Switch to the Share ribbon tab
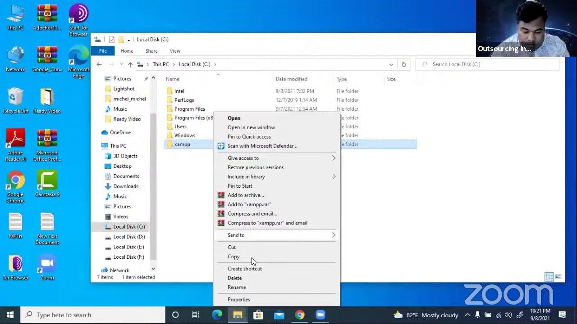 coord(151,51)
